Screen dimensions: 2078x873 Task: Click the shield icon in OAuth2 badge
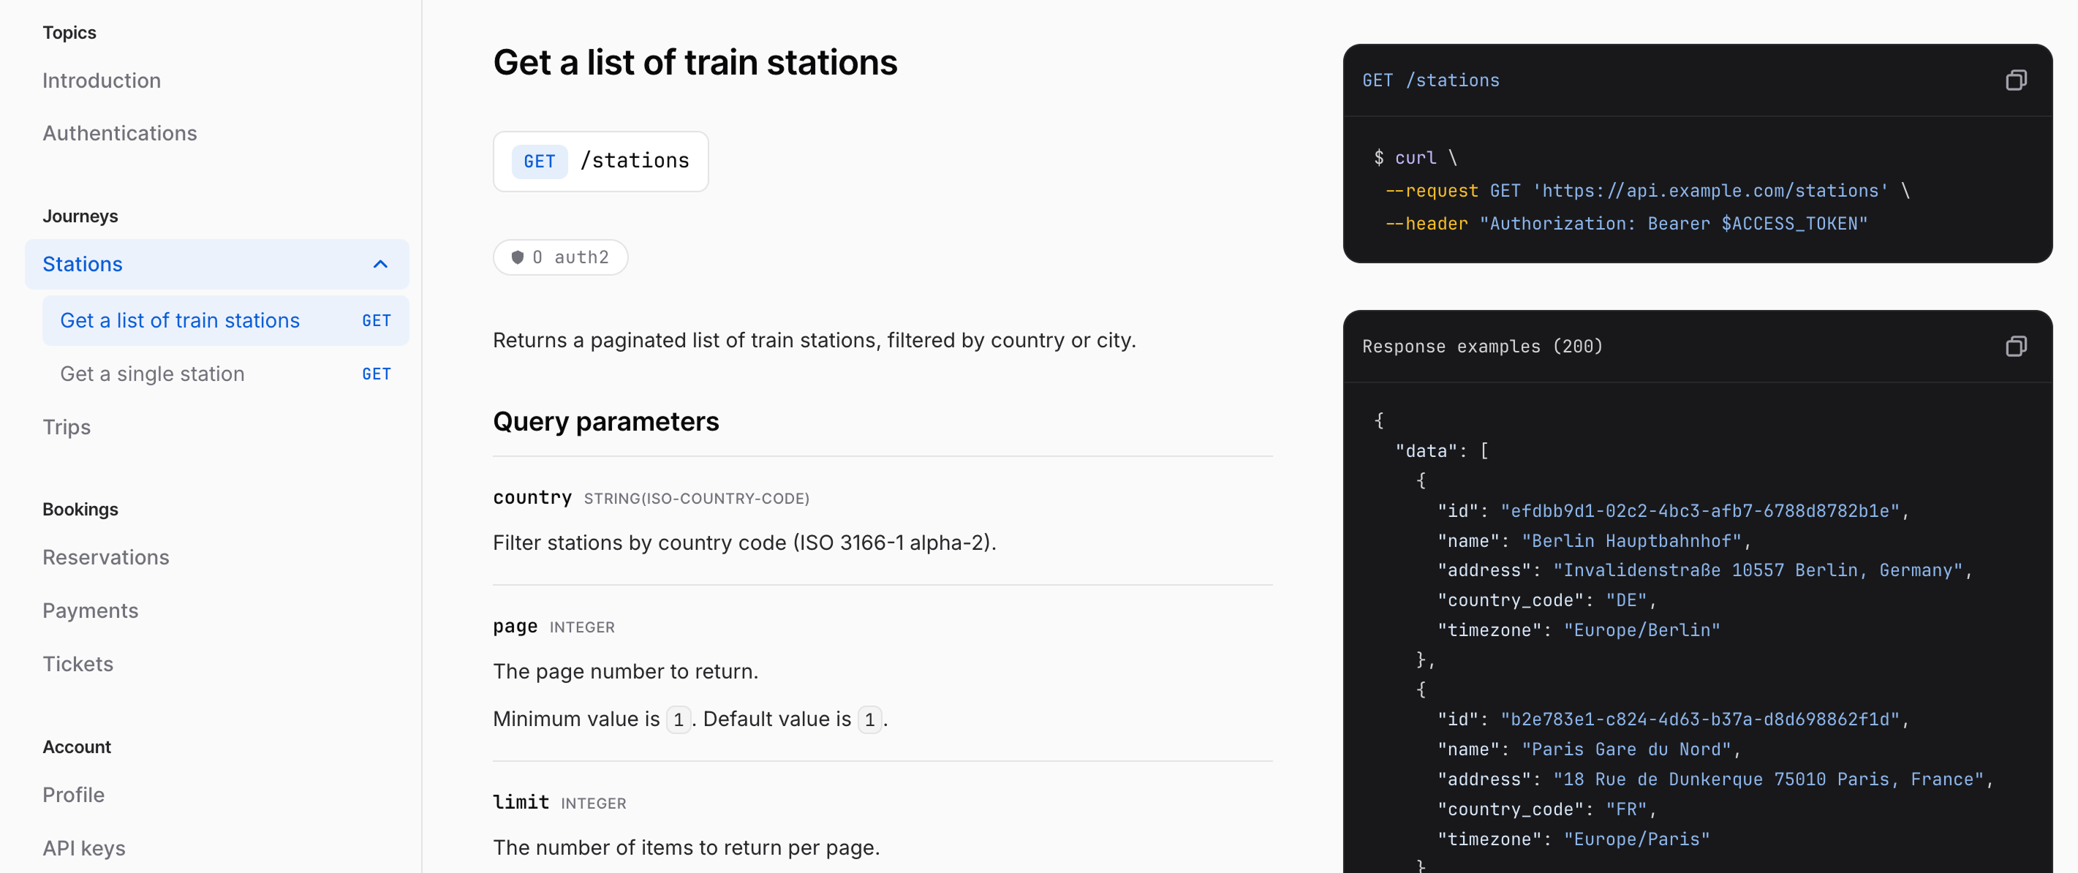point(518,257)
